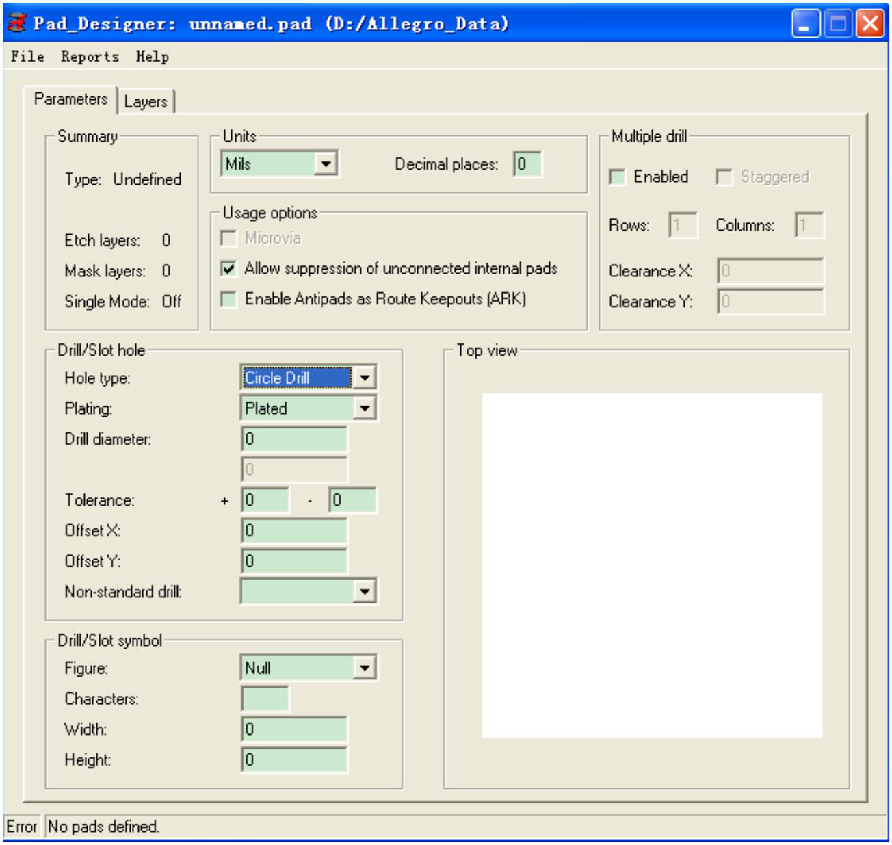Expand the Hole type dropdown
The width and height of the screenshot is (892, 845).
coord(365,378)
